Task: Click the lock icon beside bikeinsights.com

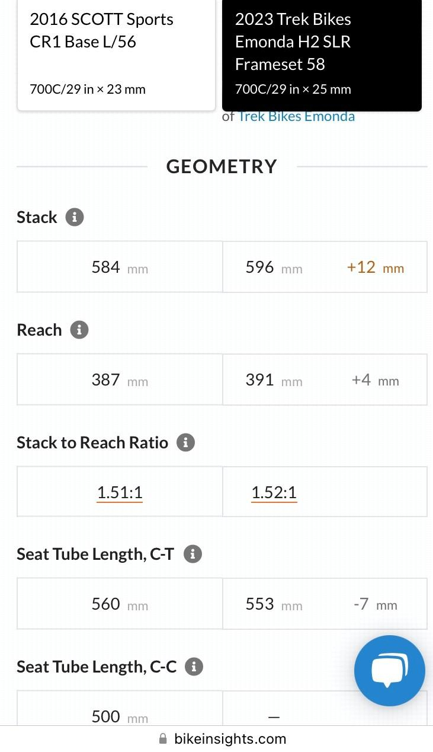Action: (x=163, y=739)
